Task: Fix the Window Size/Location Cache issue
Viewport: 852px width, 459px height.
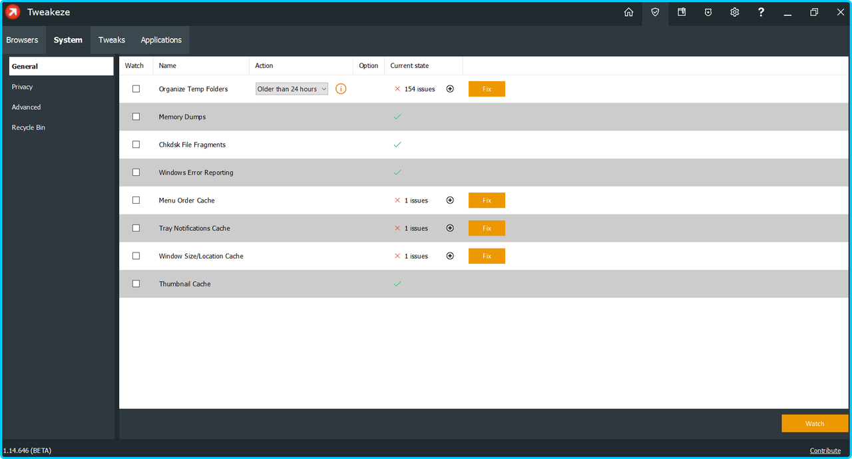Action: click(x=487, y=256)
